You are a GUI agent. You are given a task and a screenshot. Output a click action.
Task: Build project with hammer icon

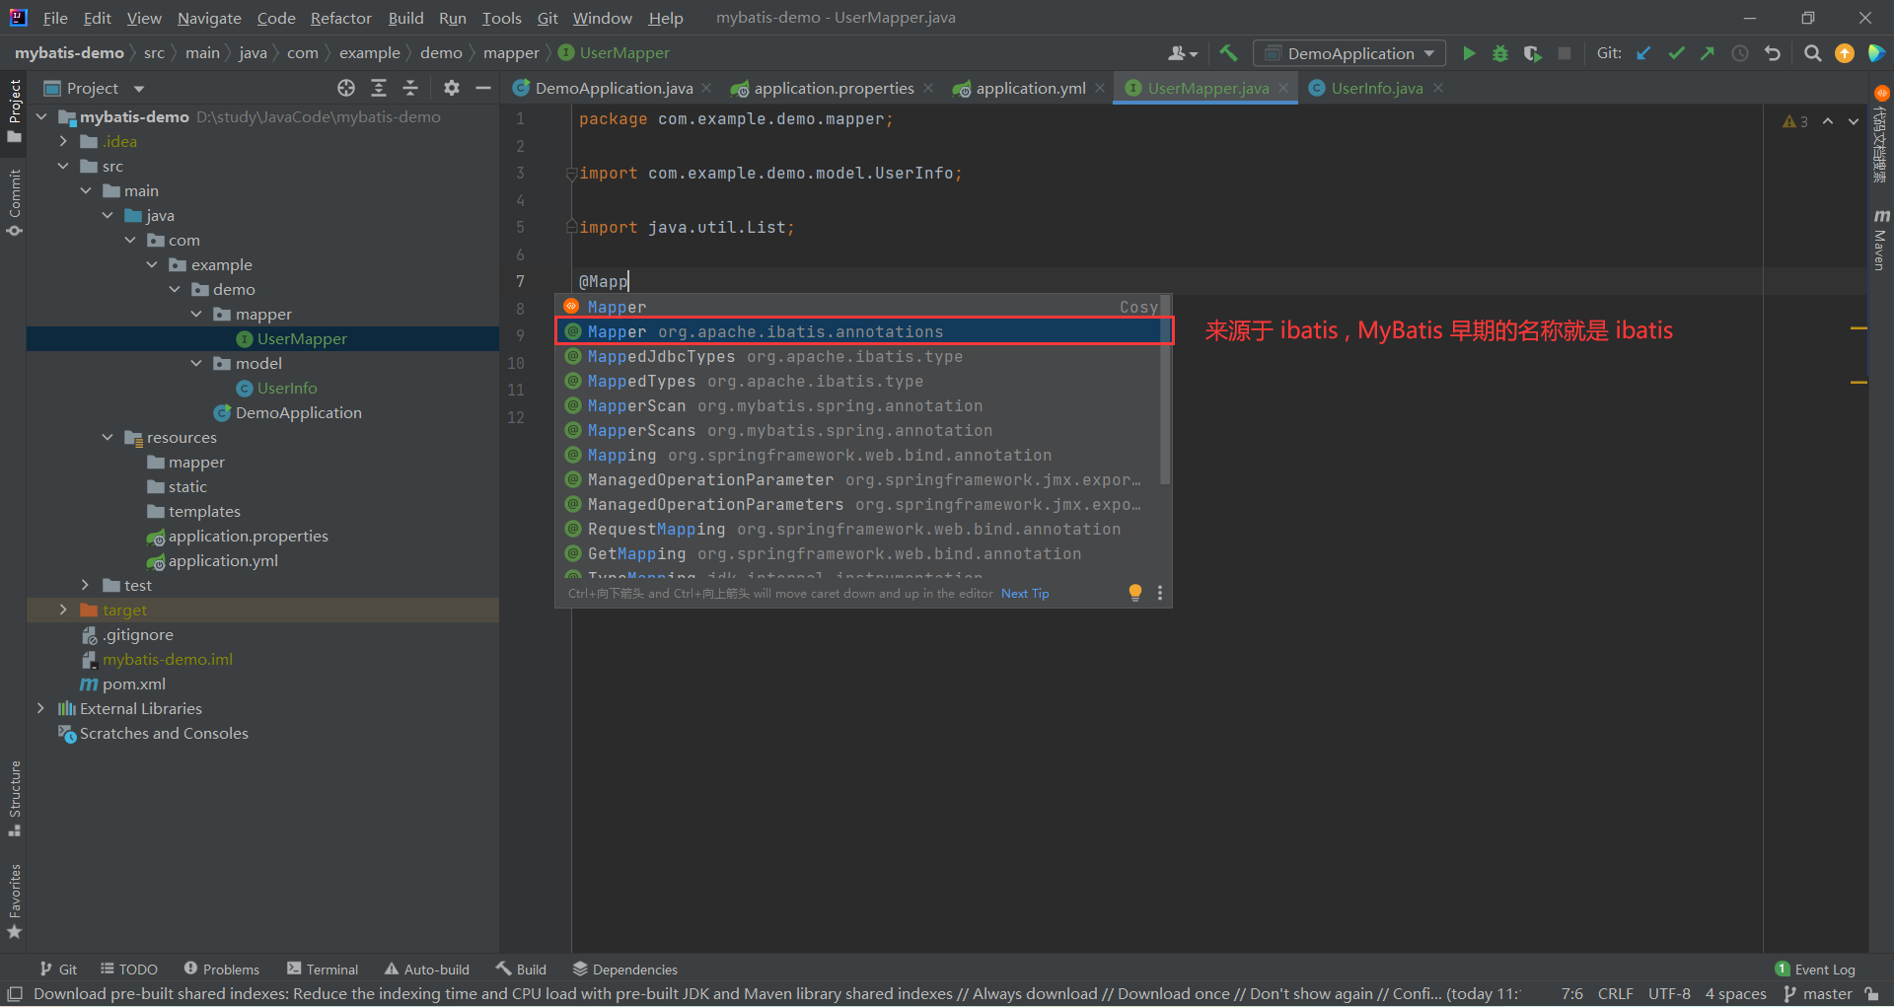(x=1228, y=53)
